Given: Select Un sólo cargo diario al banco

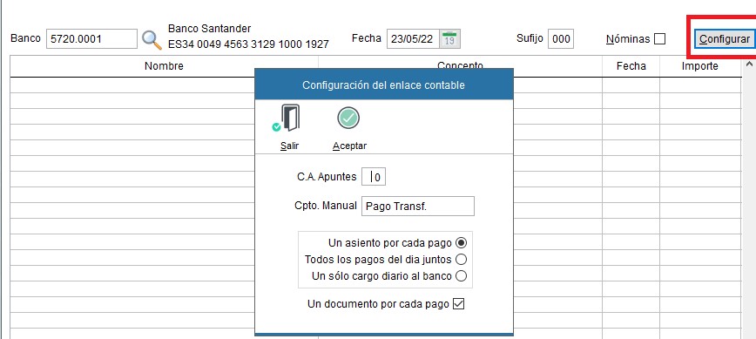Looking at the screenshot, I should [462, 276].
